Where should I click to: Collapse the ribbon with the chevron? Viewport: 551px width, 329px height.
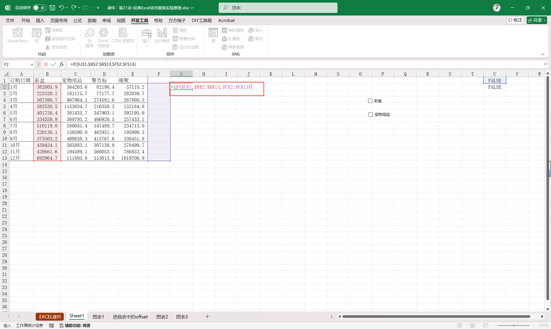pyautogui.click(x=543, y=54)
